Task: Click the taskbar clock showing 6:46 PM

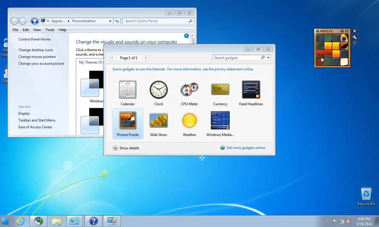Action: point(364,221)
